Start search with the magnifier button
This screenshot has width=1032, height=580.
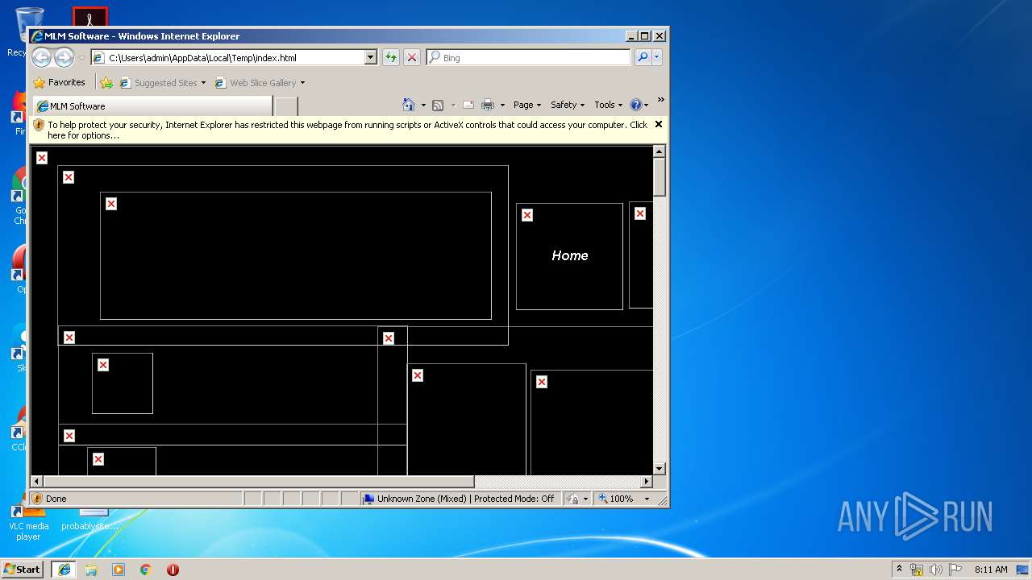(643, 57)
